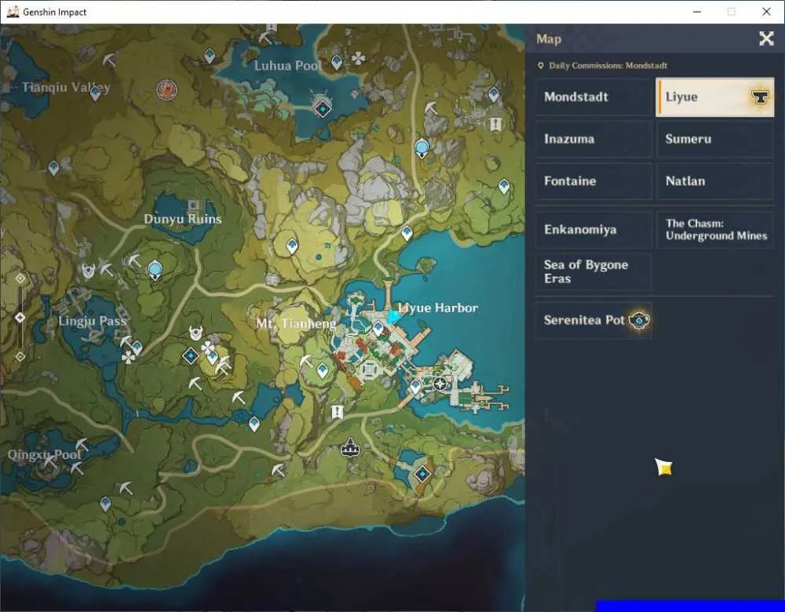Select the horned mask icon above Lingju Pass
785x612 pixels.
pos(89,271)
